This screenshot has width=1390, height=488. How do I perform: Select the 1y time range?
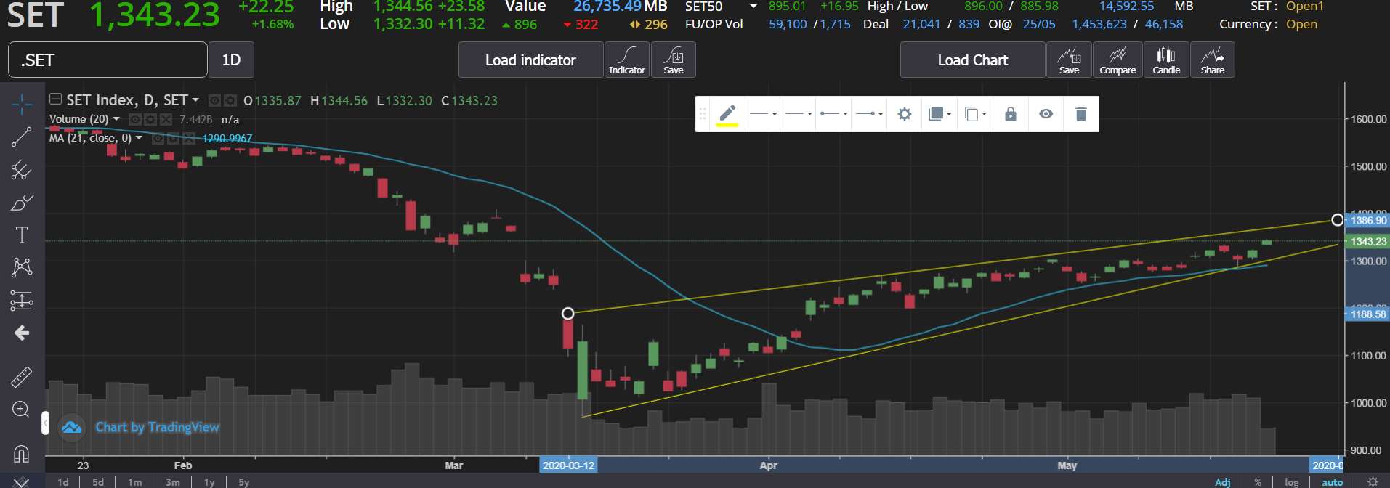click(x=209, y=482)
